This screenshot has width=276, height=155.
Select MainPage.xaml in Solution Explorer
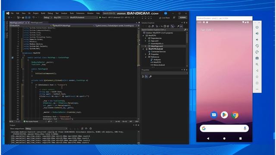[157, 46]
